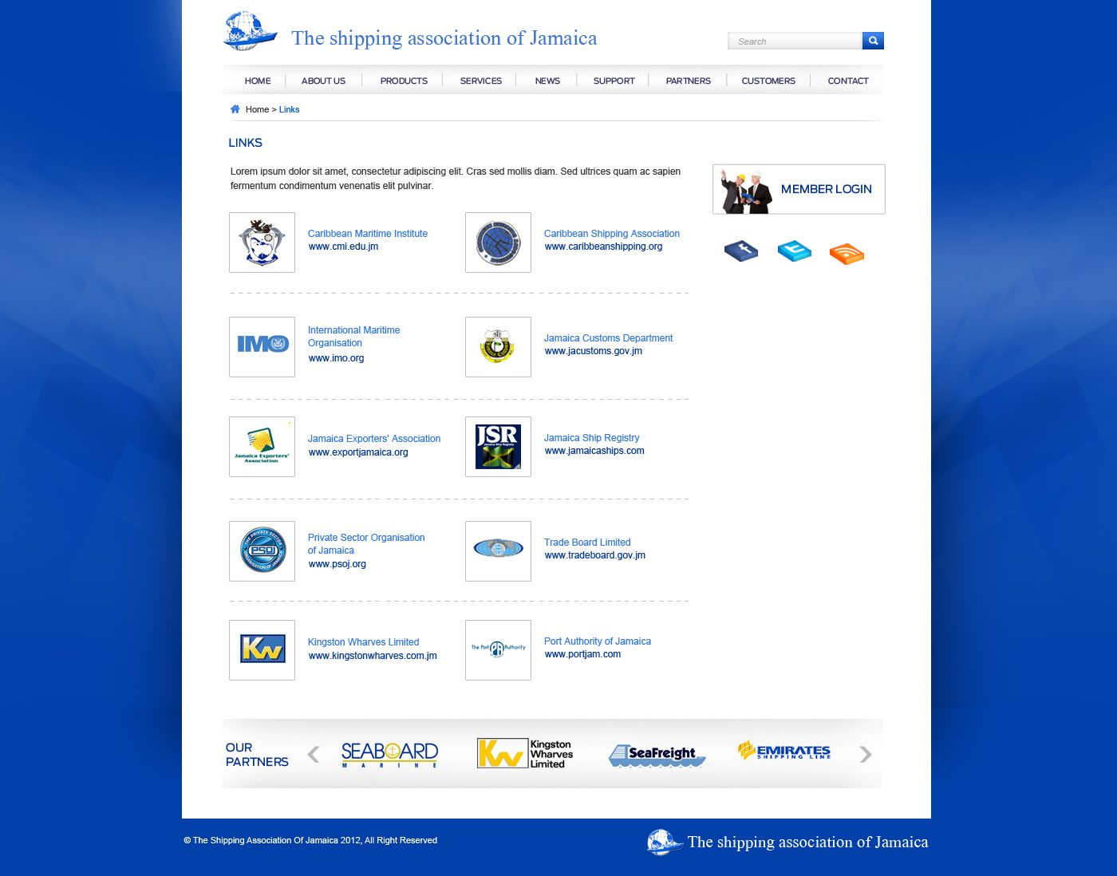Open the PRODUCTS menu item
The width and height of the screenshot is (1117, 876).
point(404,81)
